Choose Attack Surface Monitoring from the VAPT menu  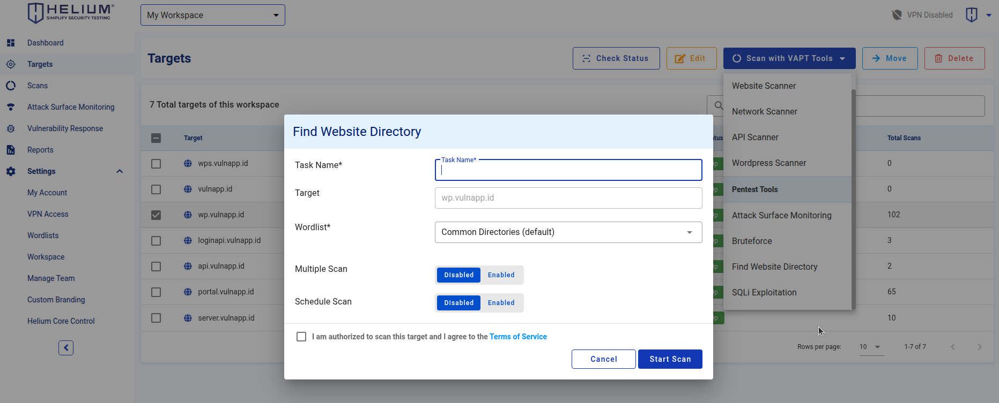pos(787,215)
